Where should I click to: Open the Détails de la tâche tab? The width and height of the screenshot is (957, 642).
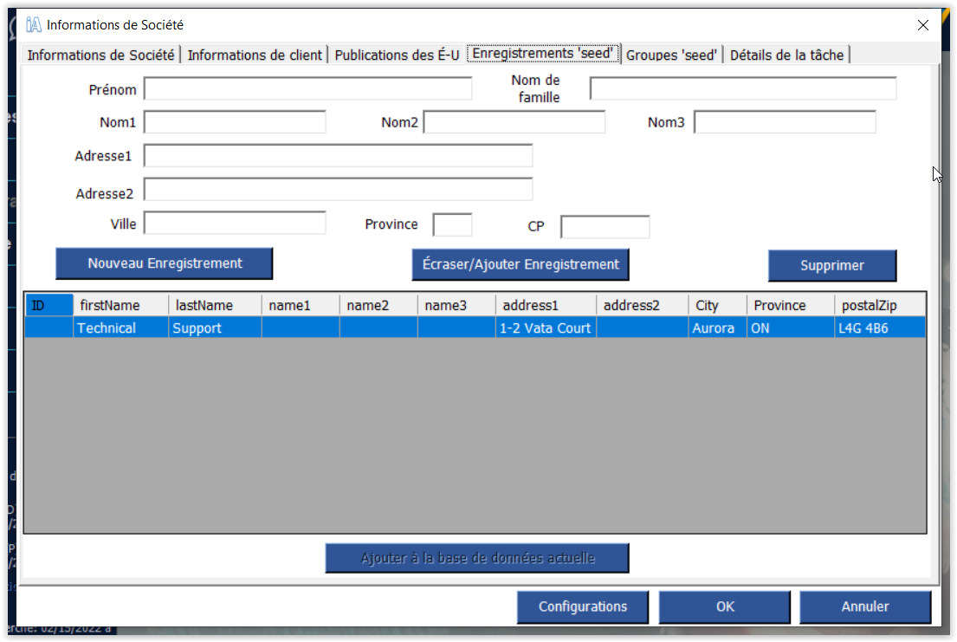pyautogui.click(x=786, y=55)
